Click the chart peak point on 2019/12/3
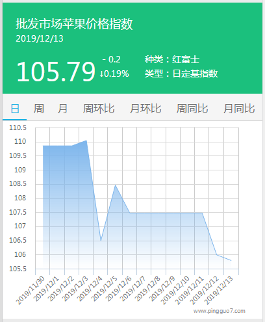This screenshot has height=322, width=265. tap(86, 141)
